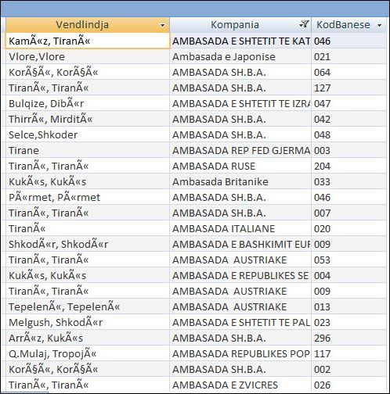Select the Ambasada Britanike cell
Viewport: 390px width, 394px height.
point(240,181)
